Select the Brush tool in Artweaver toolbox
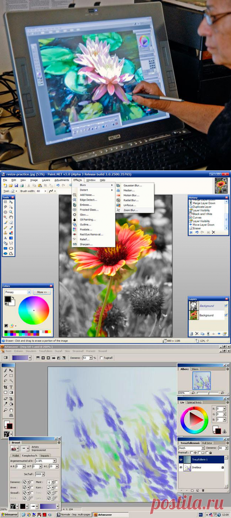Screen dimensions: 231x518 click(6, 370)
